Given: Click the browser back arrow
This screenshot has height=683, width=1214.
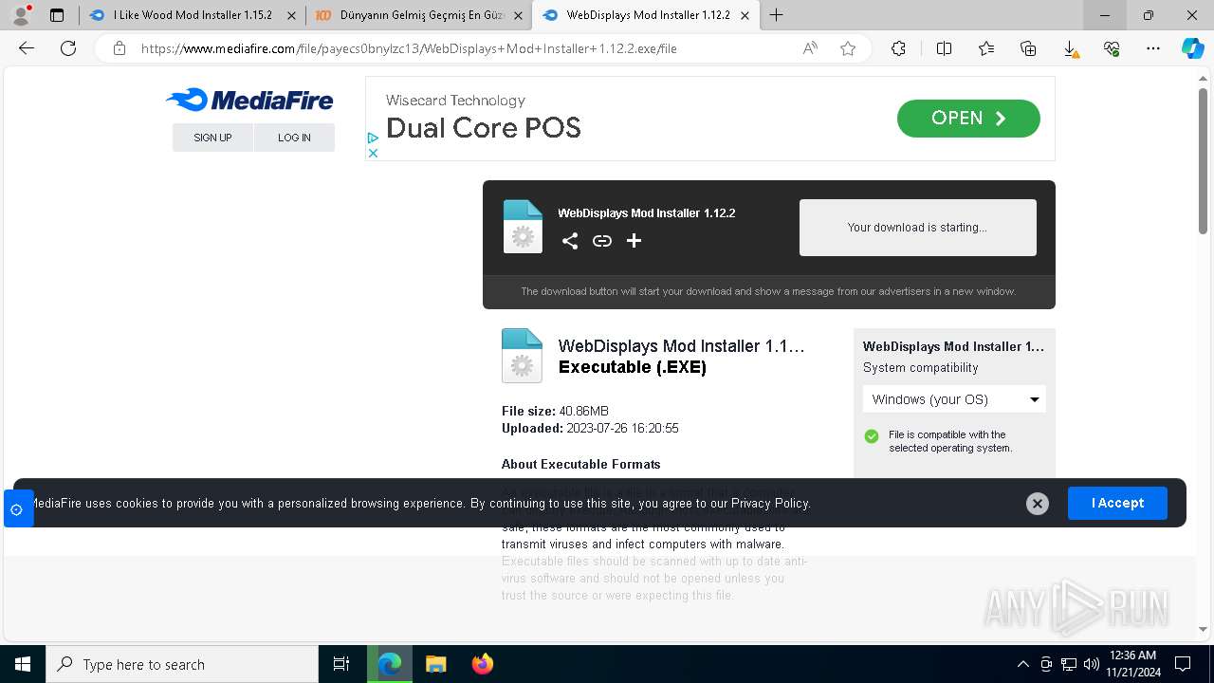Looking at the screenshot, I should (x=27, y=48).
